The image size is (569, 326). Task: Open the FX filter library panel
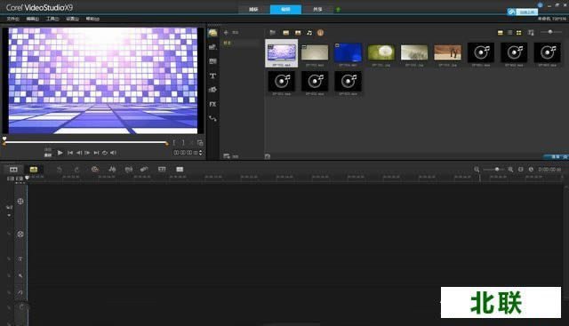click(x=213, y=104)
